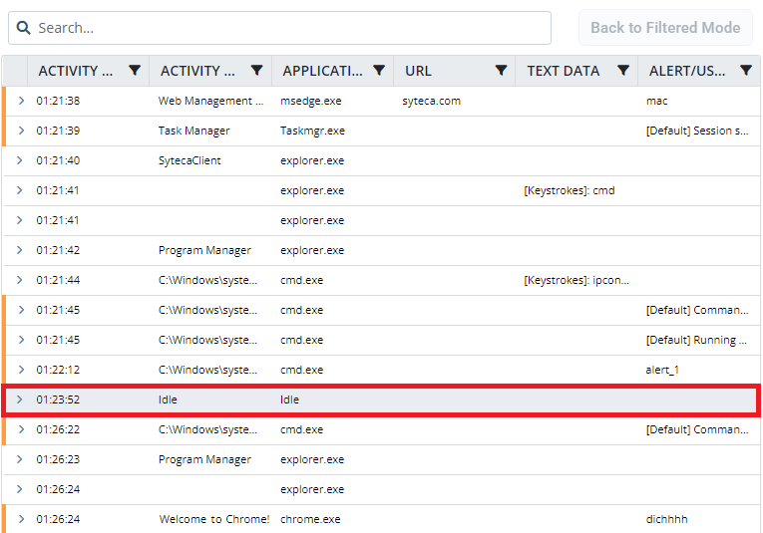
Task: Click the search magnifier icon
Action: point(23,28)
